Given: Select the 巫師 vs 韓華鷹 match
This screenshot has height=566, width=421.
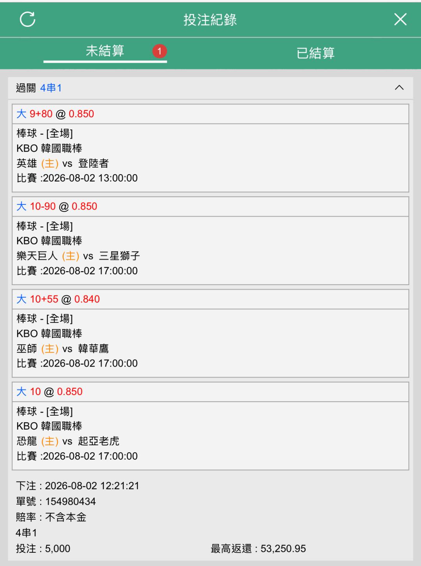Looking at the screenshot, I should [x=63, y=349].
